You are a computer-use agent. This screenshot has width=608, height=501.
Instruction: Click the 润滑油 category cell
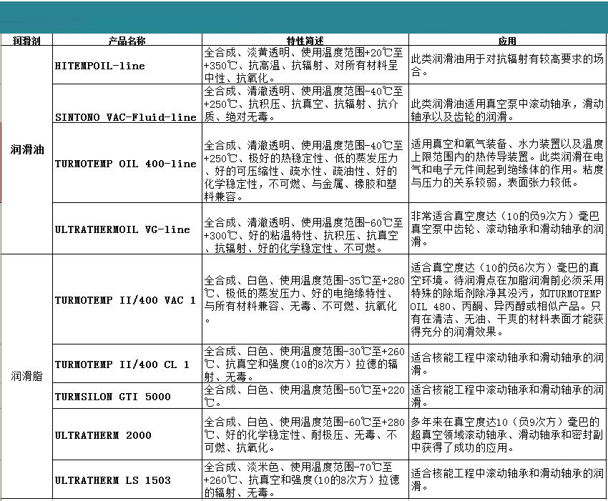coord(26,150)
